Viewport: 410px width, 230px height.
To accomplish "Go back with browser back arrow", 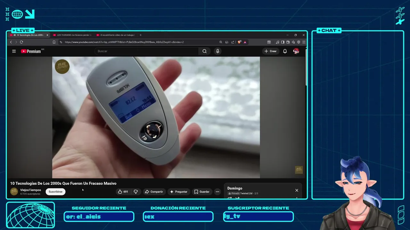I will [11, 42].
